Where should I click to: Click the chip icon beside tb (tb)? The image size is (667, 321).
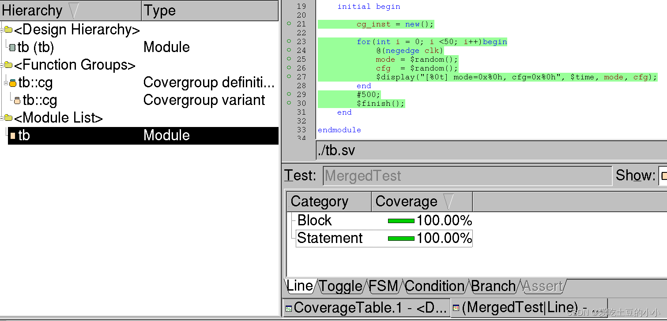pyautogui.click(x=12, y=47)
